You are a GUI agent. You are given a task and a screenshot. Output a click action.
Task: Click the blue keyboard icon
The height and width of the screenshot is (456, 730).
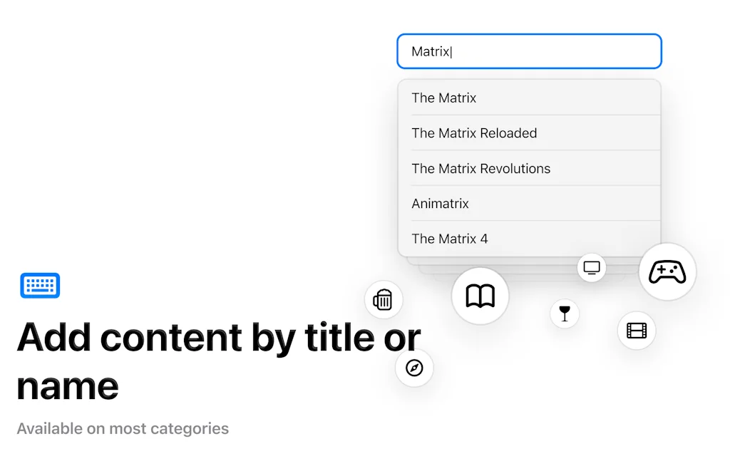[x=40, y=286]
